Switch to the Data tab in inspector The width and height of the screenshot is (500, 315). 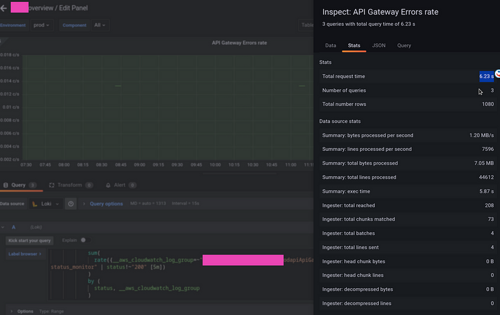(331, 46)
